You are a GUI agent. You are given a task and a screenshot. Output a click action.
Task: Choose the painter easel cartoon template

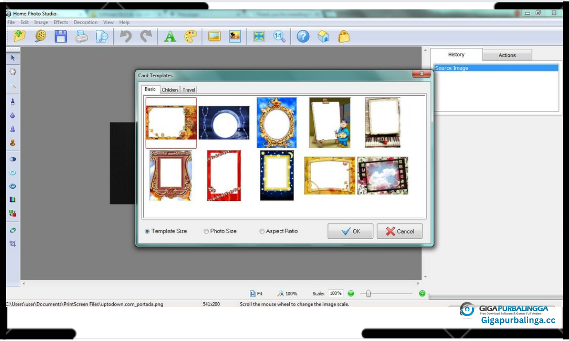pos(330,123)
